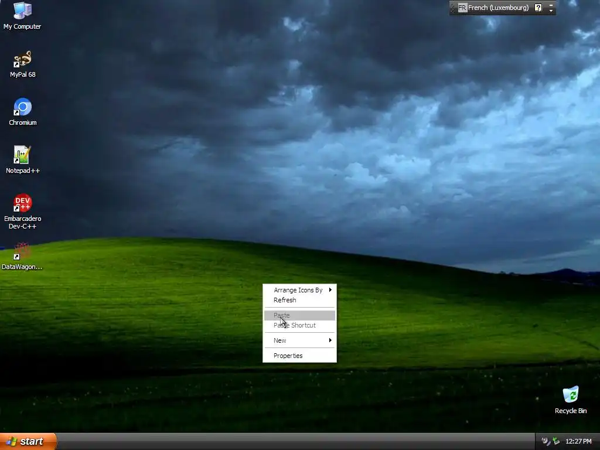Click the 12:27 PM taskbar clock
600x450 pixels.
(578, 441)
